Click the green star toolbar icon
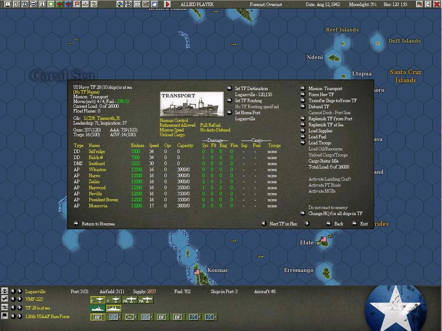The width and height of the screenshot is (442, 331). click(51, 4)
